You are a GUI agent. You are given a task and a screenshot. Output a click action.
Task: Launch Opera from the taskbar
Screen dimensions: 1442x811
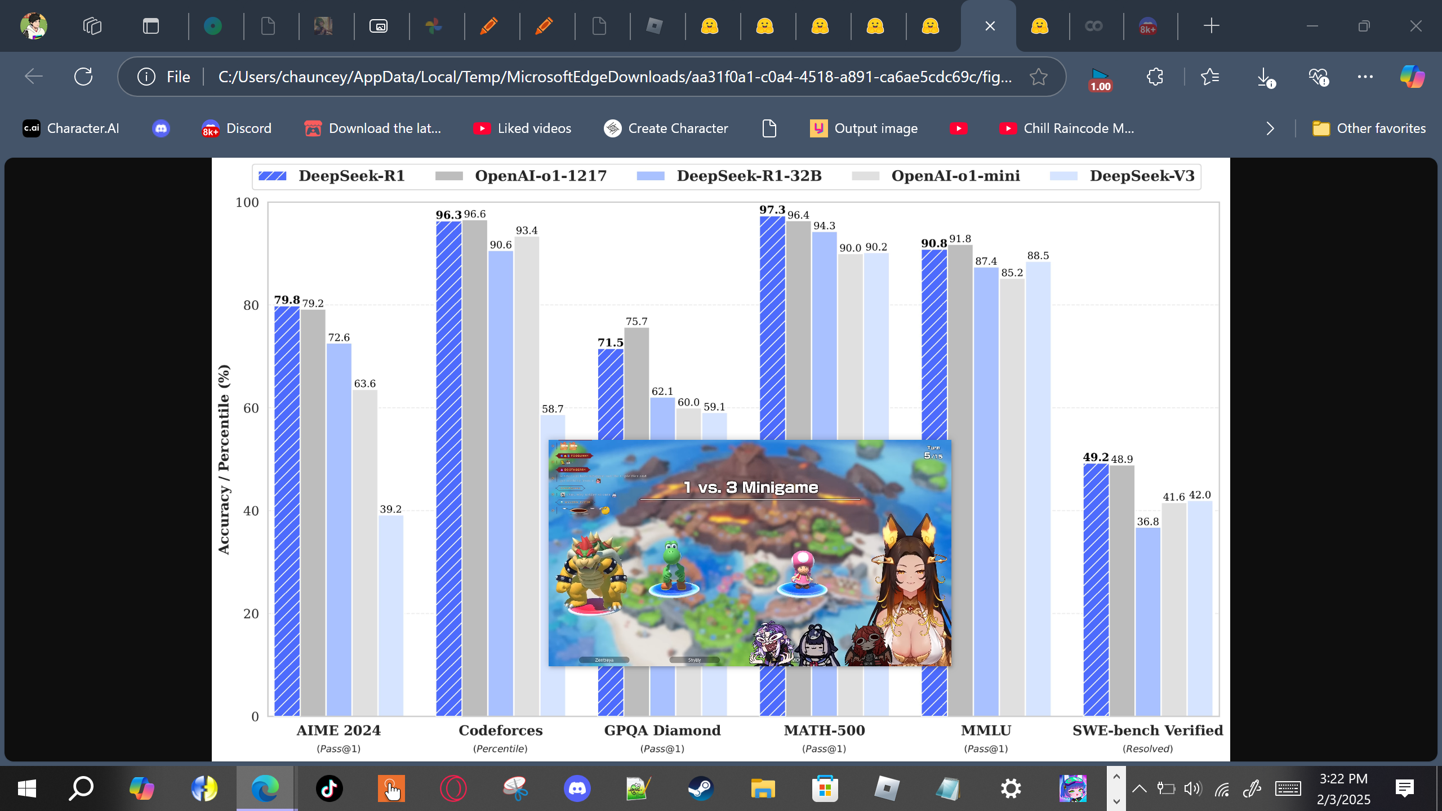tap(453, 788)
